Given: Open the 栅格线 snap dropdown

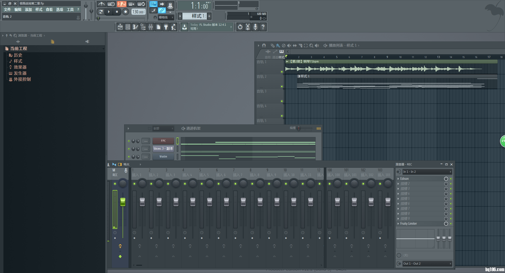Looking at the screenshot, I should click(166, 17).
